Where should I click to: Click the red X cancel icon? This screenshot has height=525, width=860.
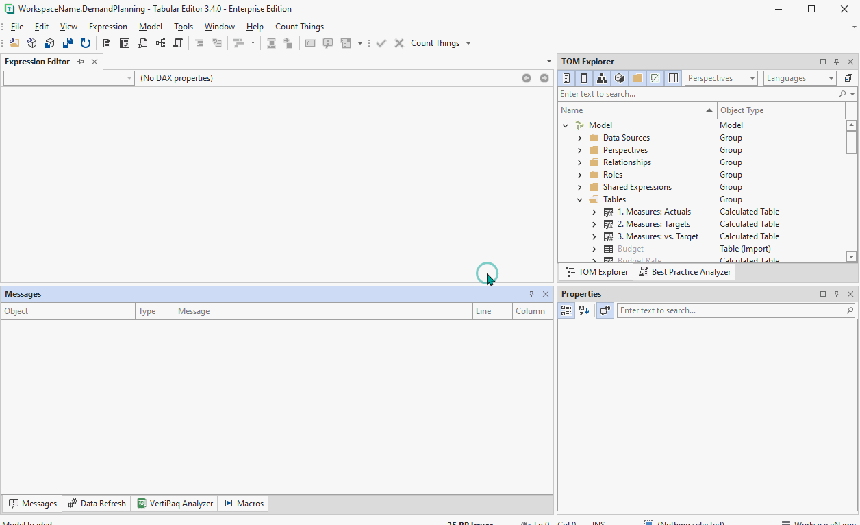click(x=399, y=43)
